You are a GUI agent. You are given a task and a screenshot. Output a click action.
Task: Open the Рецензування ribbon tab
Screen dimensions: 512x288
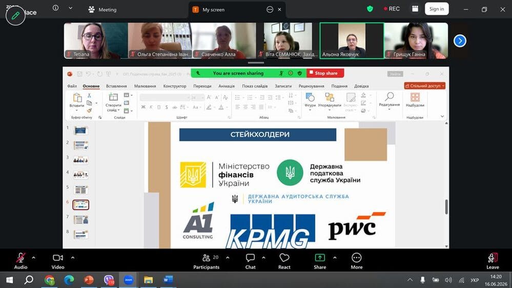pyautogui.click(x=311, y=86)
